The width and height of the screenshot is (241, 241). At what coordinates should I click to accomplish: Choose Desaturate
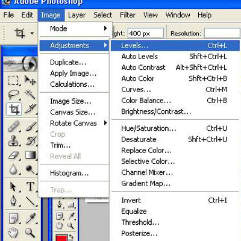175,139
